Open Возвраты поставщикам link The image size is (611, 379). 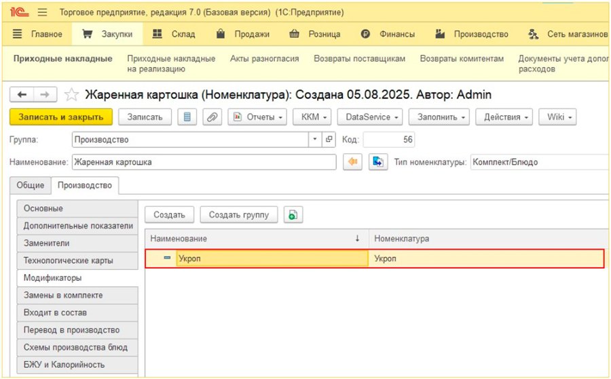click(359, 59)
